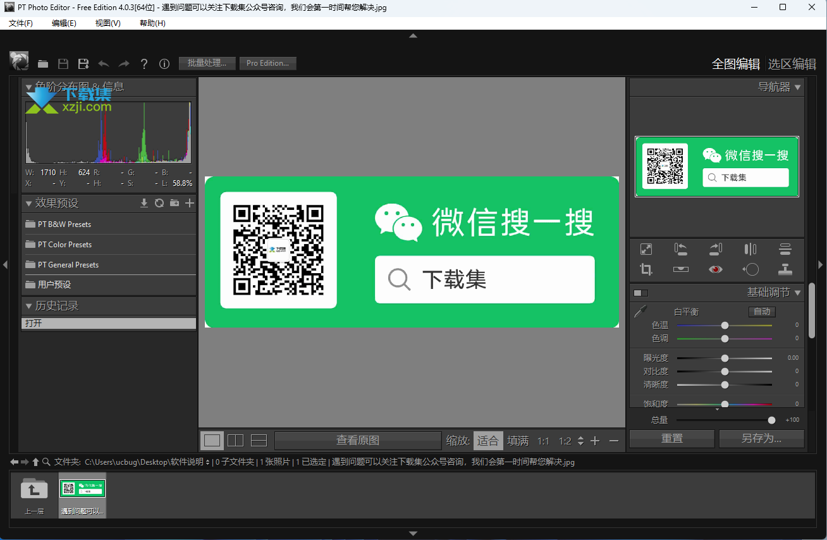
Task: Click the Pro Edition... button
Action: [267, 63]
